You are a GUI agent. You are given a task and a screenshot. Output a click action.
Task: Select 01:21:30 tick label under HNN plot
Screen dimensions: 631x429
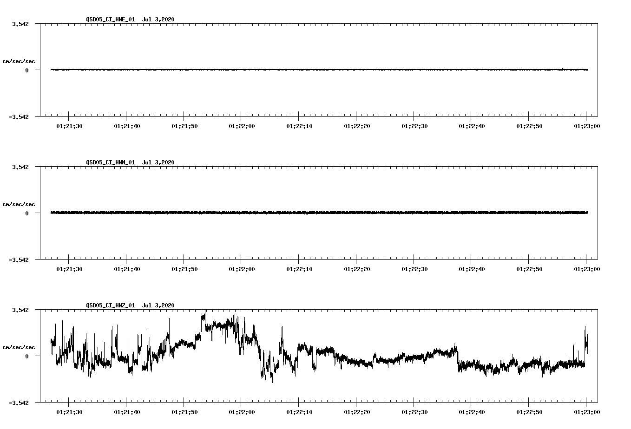tap(70, 269)
